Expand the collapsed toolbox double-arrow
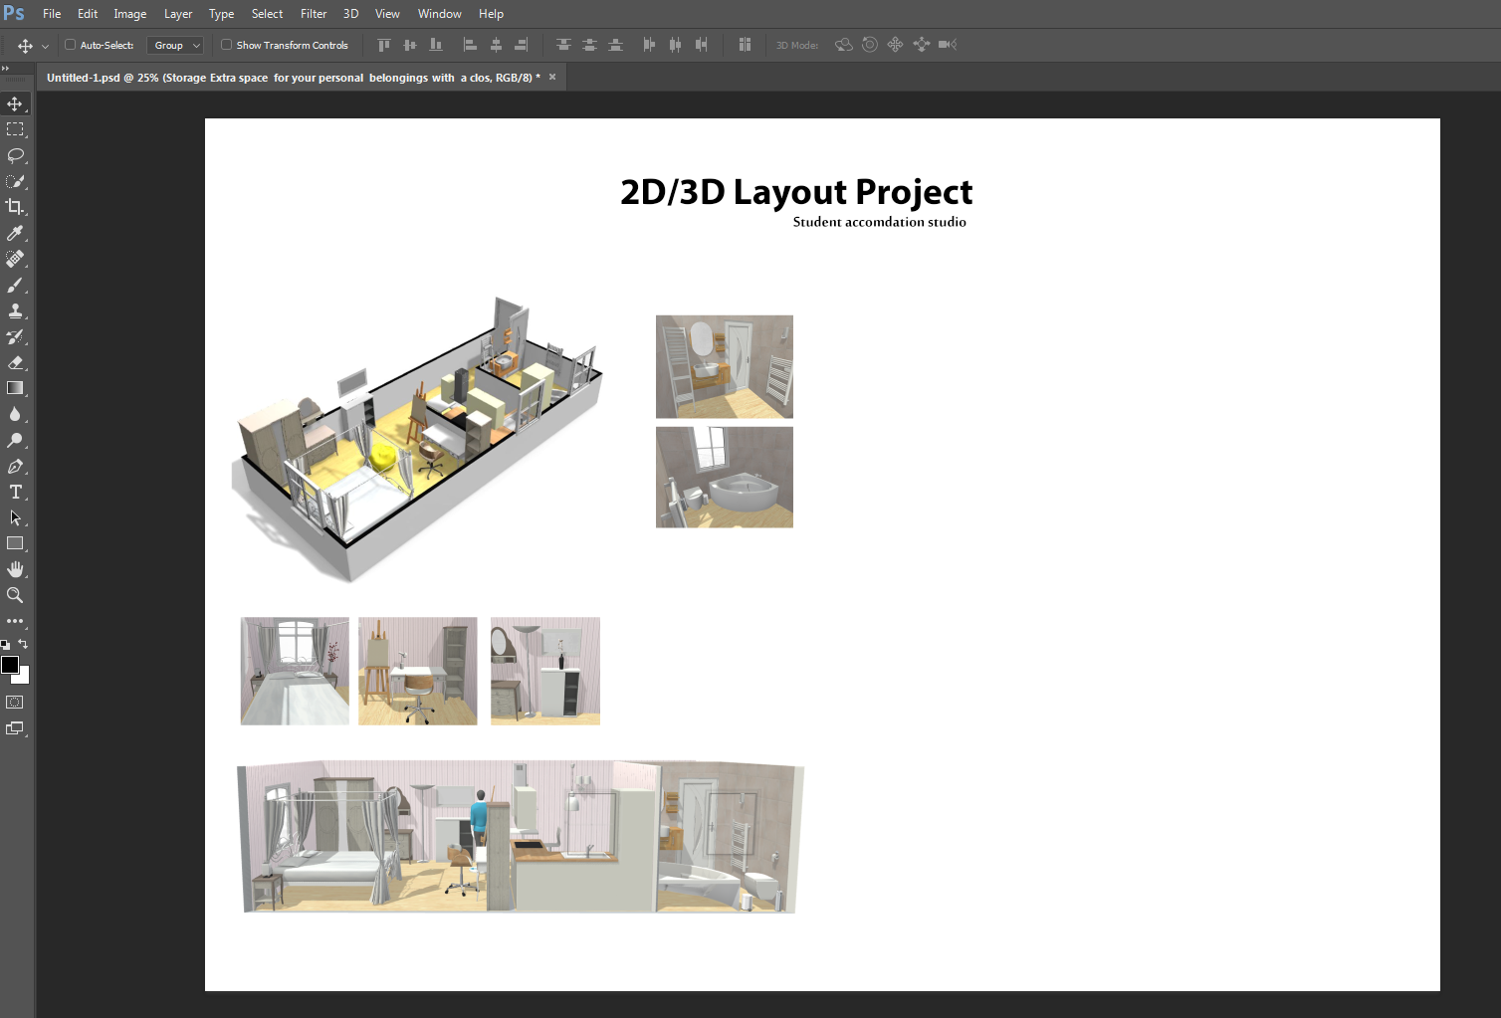The image size is (1501, 1018). [6, 69]
